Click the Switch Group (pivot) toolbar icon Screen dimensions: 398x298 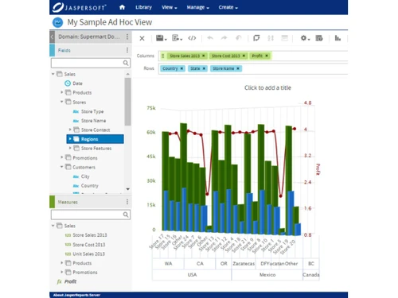tap(256, 38)
